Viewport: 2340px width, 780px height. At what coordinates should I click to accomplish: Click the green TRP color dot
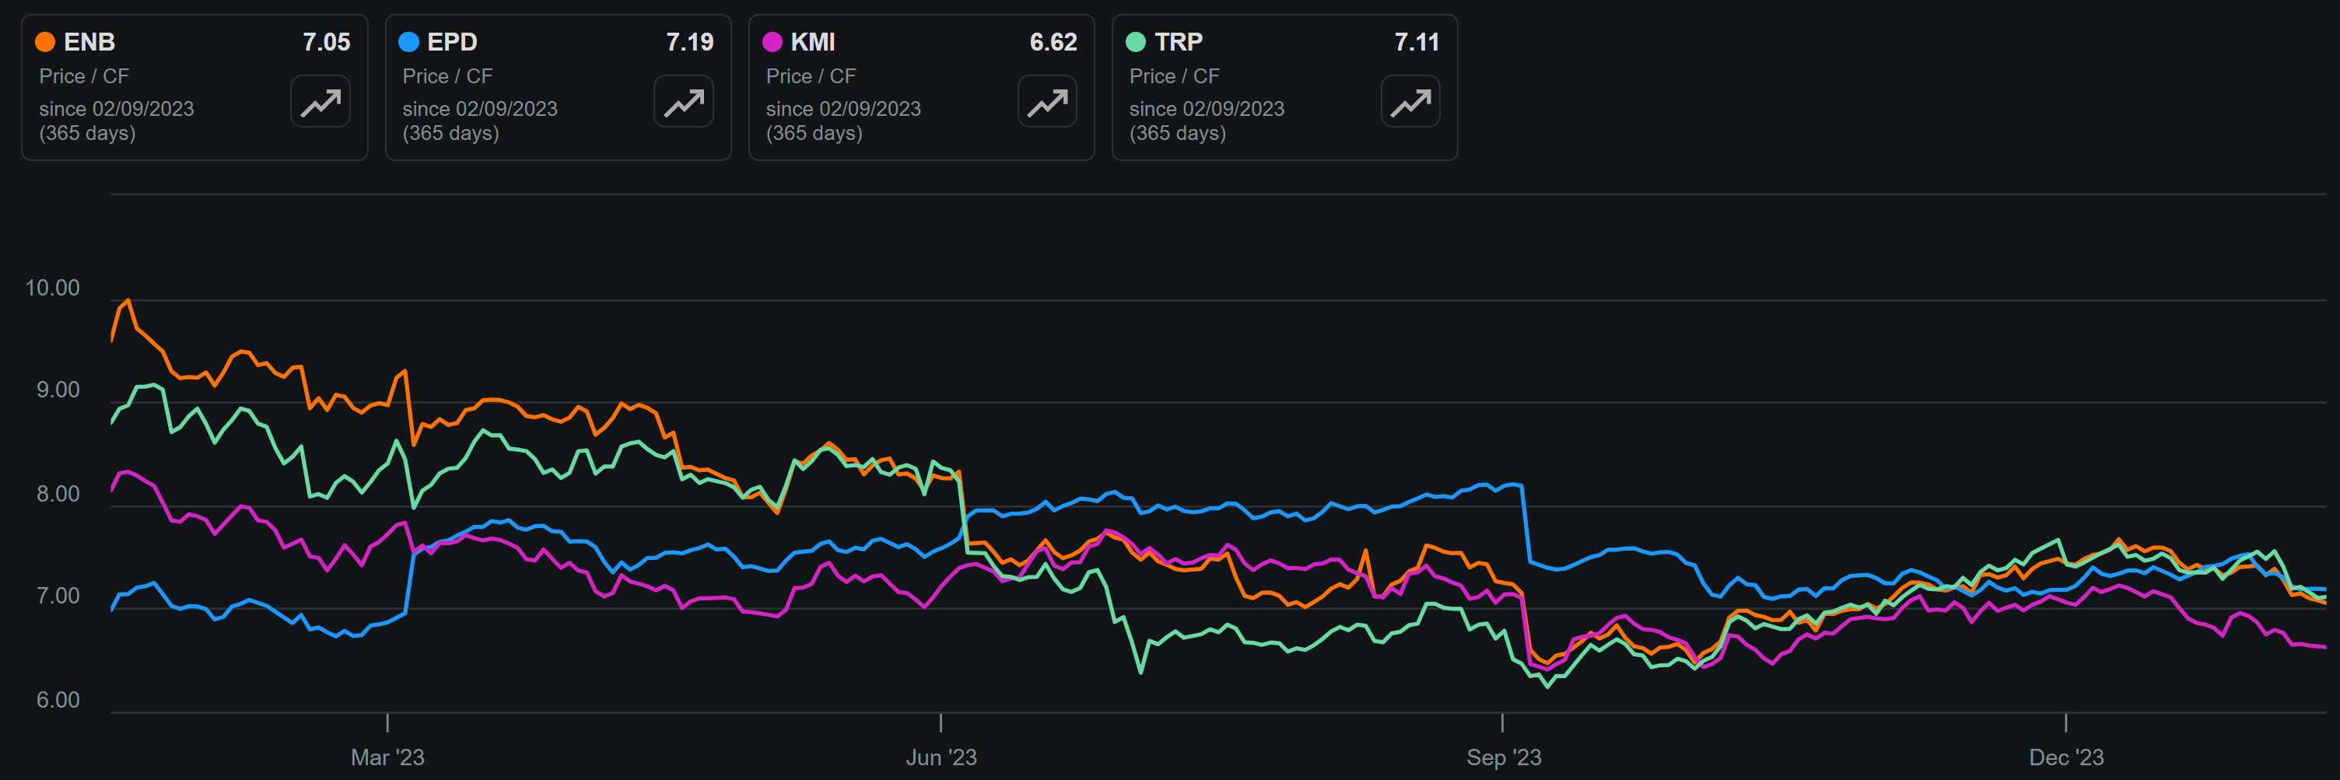click(1136, 42)
